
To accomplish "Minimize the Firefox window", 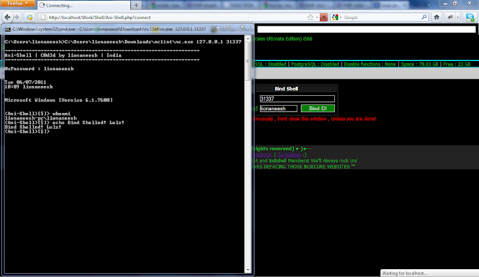I will (445, 3).
